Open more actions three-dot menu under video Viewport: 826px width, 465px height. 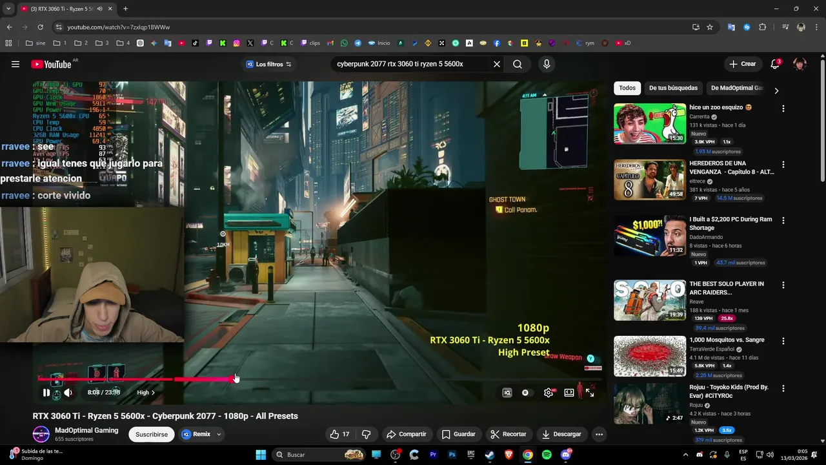point(599,434)
